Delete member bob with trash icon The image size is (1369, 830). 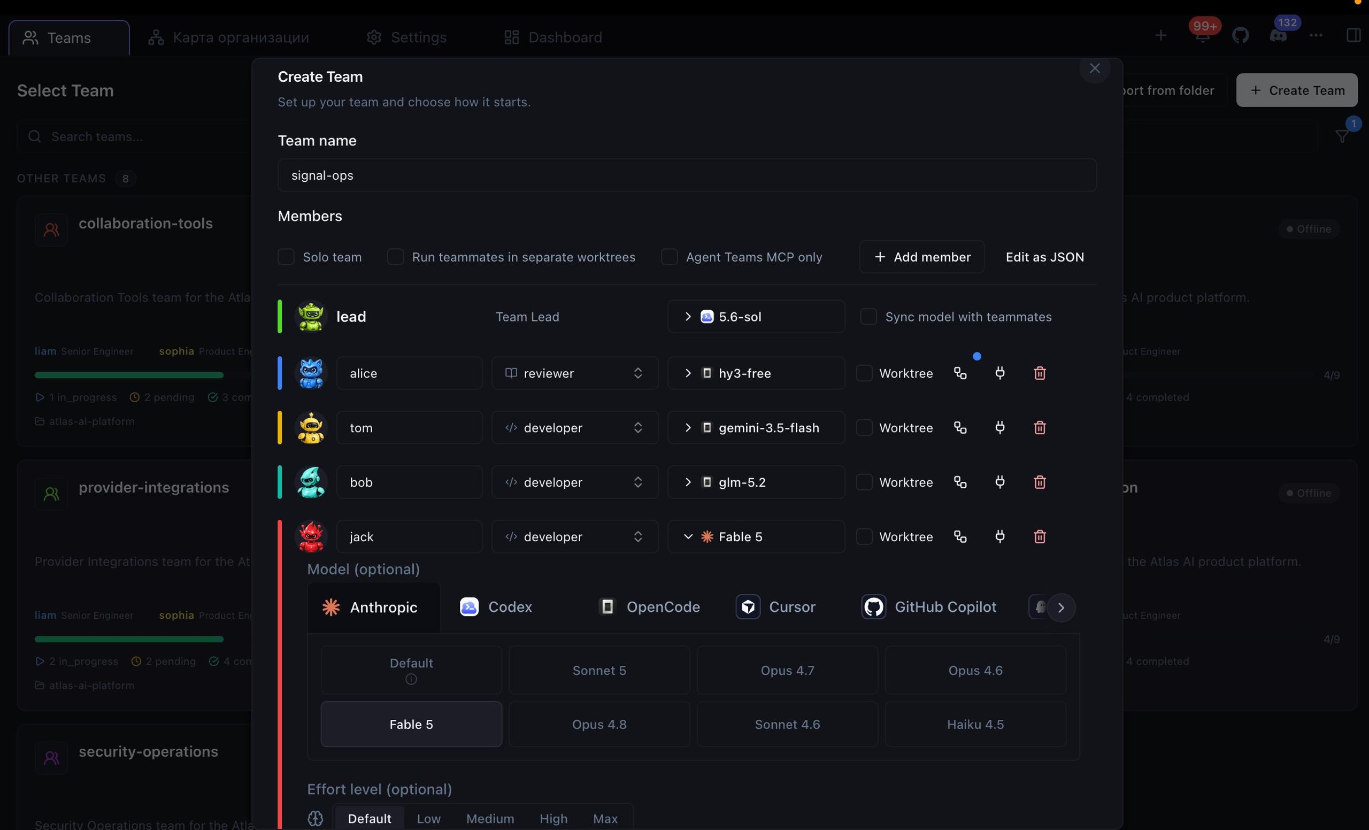[1040, 482]
